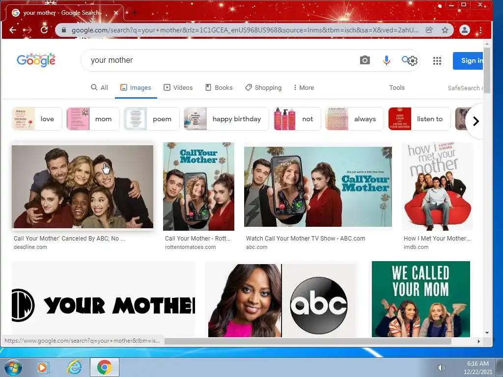503x377 pixels.
Task: Open the Rotten Tomatoes Call Your Mother poster
Action: click(x=198, y=187)
